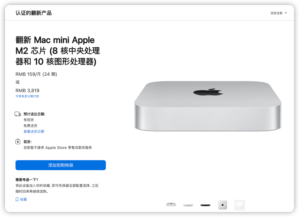Expand the 浏览全部 chevron arrow

[x=286, y=13]
